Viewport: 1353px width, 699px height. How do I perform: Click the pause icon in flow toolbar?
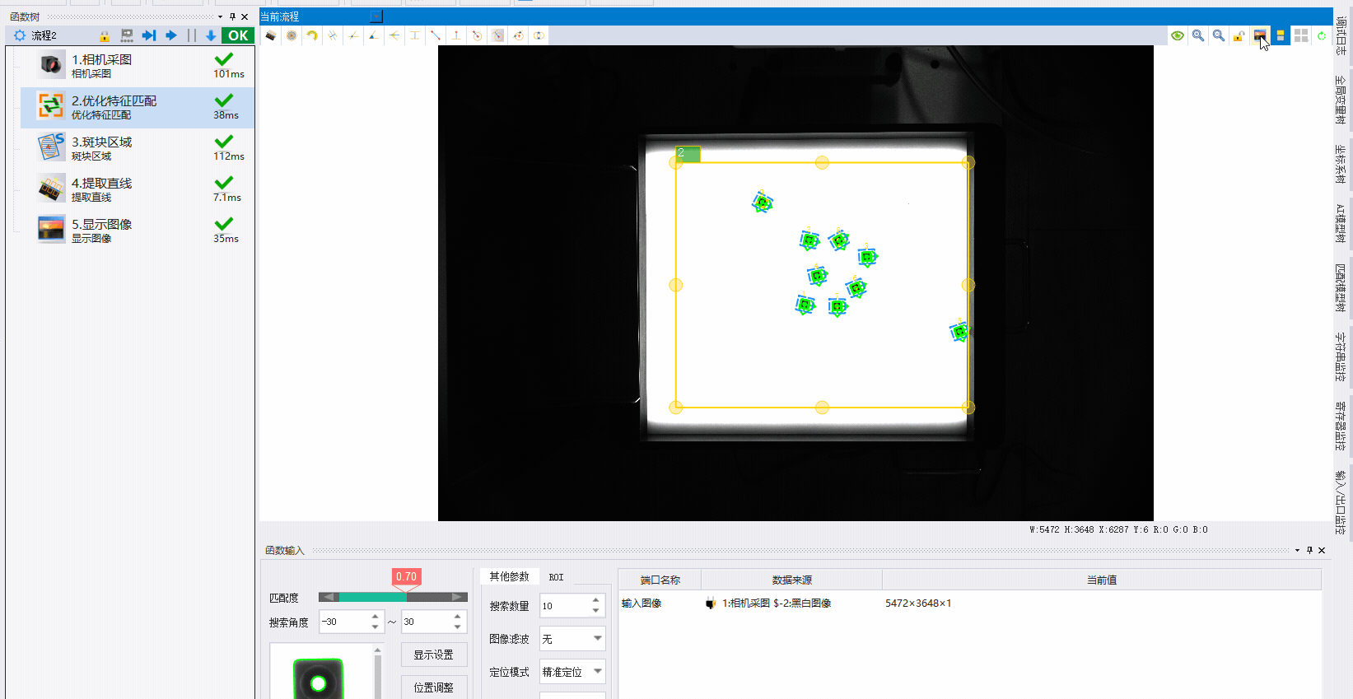pos(192,35)
